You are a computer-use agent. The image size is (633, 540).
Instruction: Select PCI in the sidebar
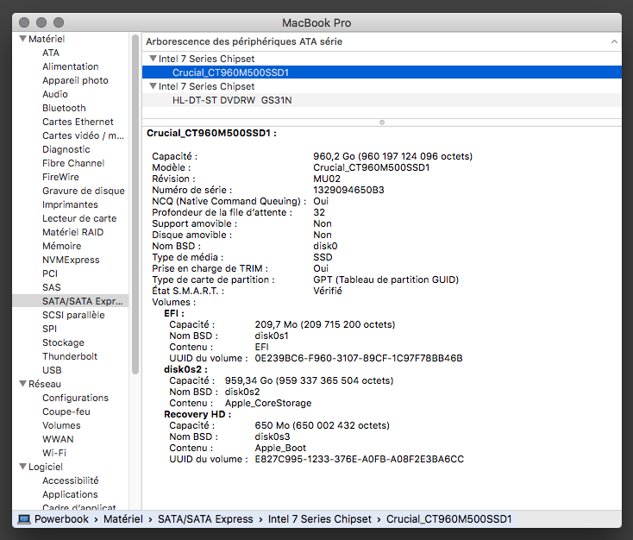coord(50,273)
